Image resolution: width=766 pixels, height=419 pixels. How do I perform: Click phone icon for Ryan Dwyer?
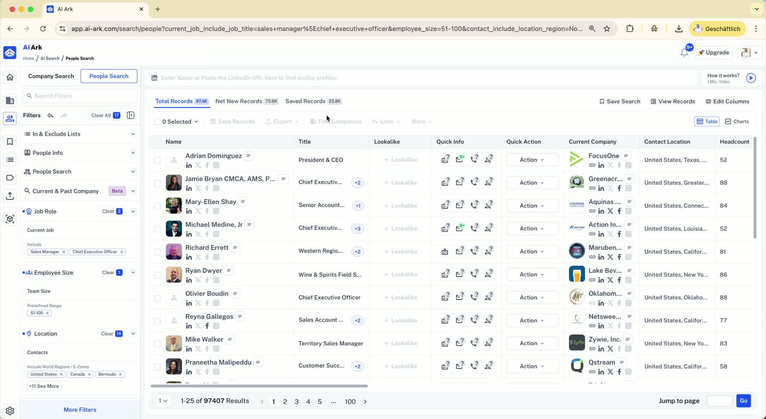474,275
